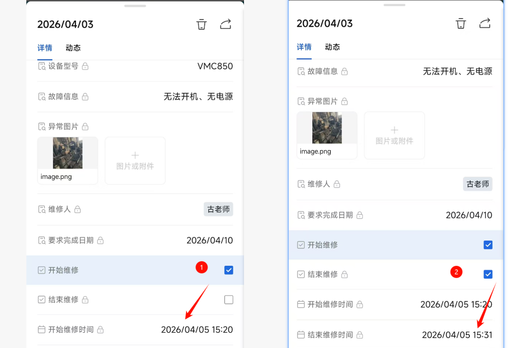Toggle 开始维修 checkbox in right panel
The height and width of the screenshot is (348, 526).
488,245
